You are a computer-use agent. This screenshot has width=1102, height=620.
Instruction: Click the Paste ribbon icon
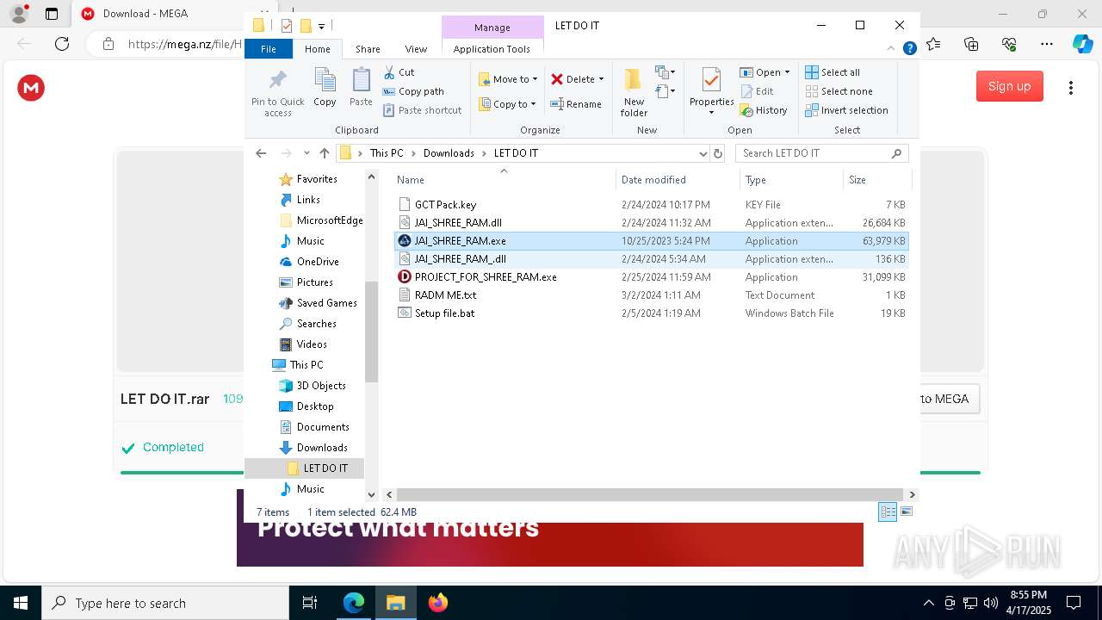(361, 88)
